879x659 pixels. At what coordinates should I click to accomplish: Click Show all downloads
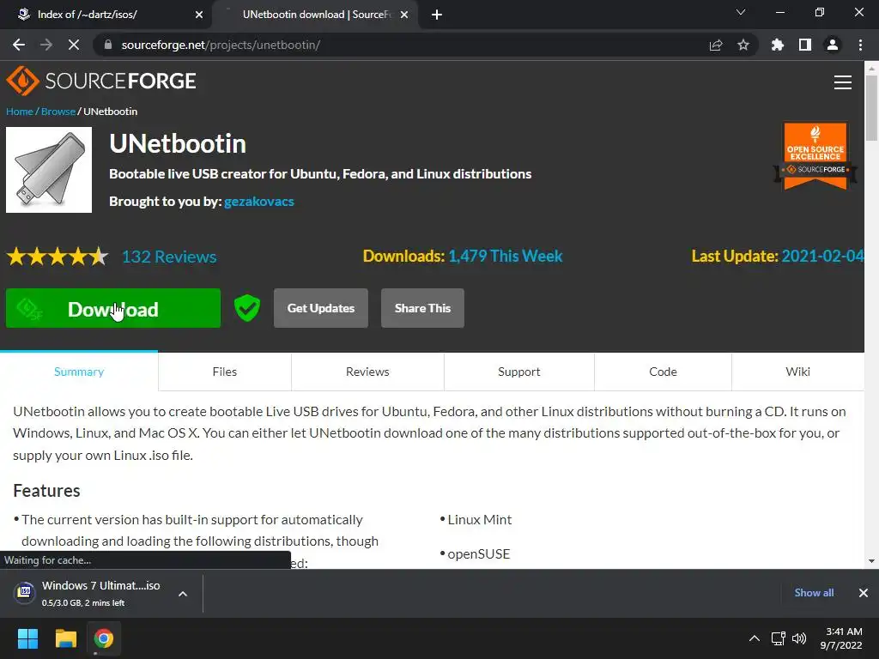(814, 593)
